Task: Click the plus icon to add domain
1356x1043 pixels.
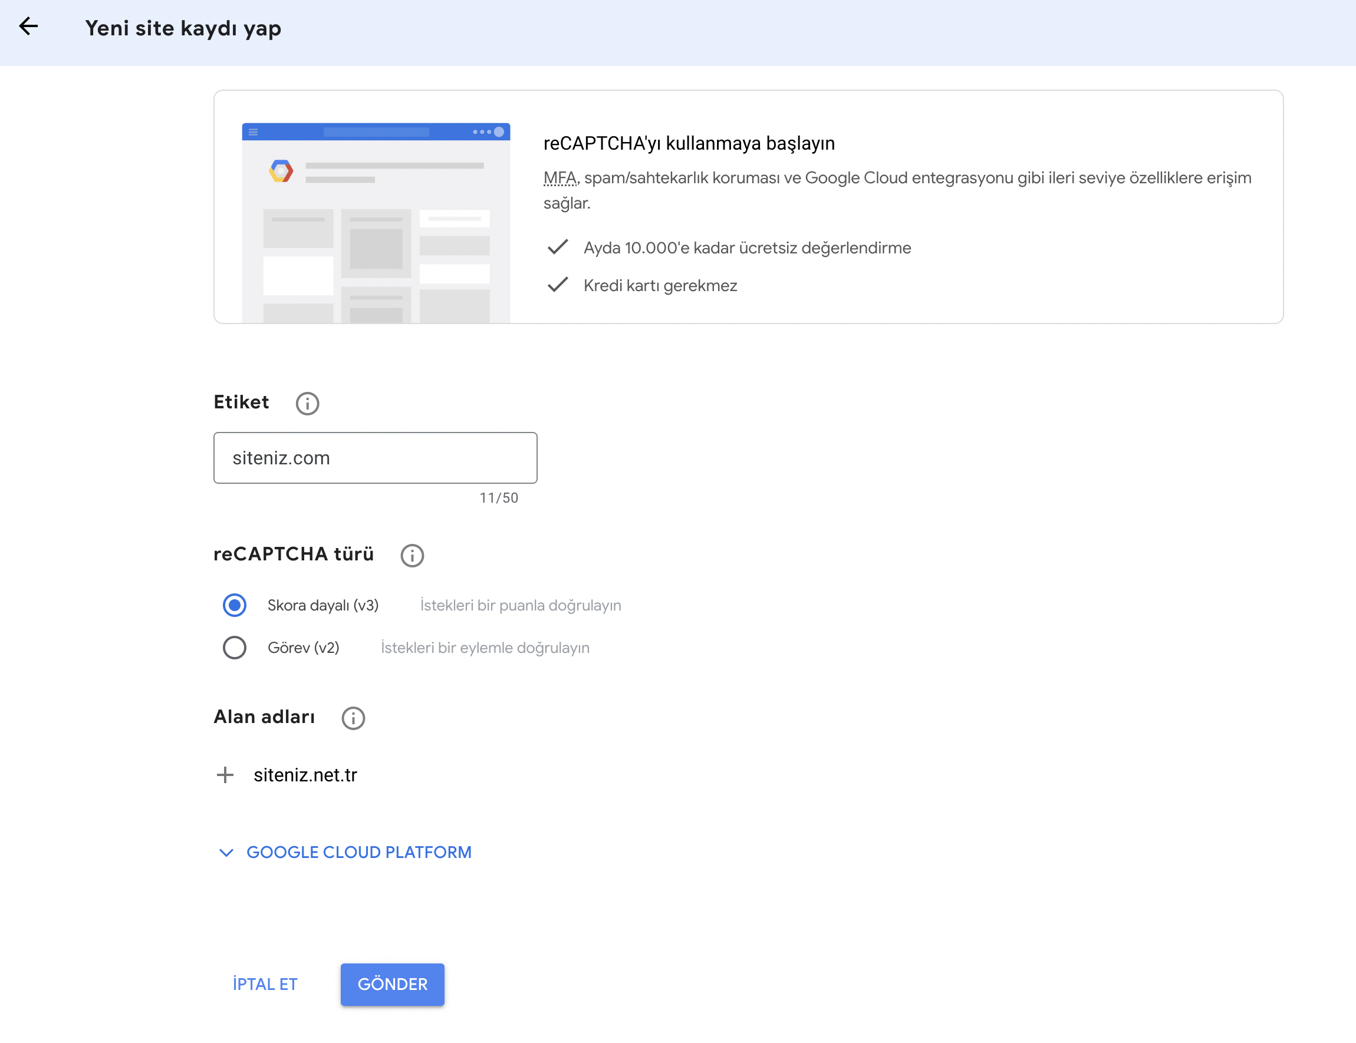Action: tap(225, 775)
